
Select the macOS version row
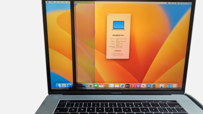tap(117, 48)
